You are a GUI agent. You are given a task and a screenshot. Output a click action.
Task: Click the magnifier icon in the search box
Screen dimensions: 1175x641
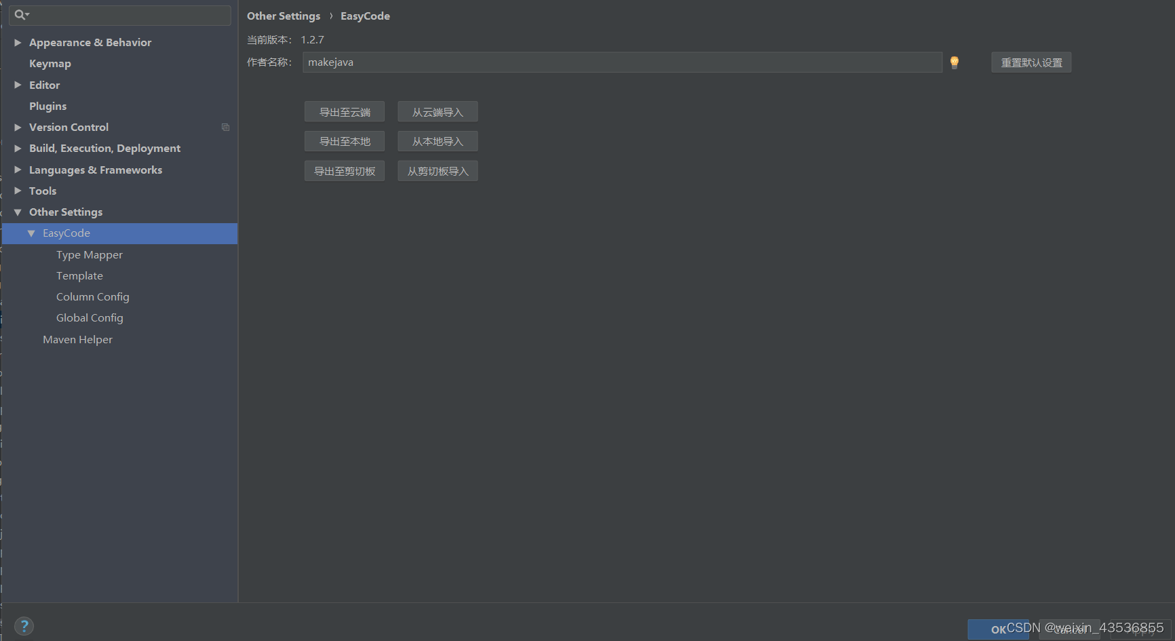(x=20, y=14)
